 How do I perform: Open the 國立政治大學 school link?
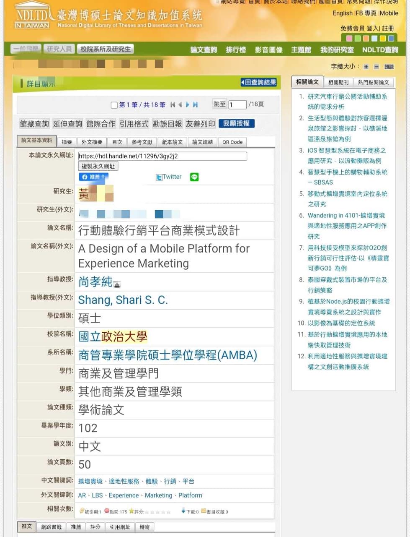pos(113,336)
